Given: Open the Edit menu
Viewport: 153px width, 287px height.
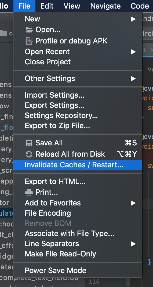Looking at the screenshot, I should [x=47, y=6].
